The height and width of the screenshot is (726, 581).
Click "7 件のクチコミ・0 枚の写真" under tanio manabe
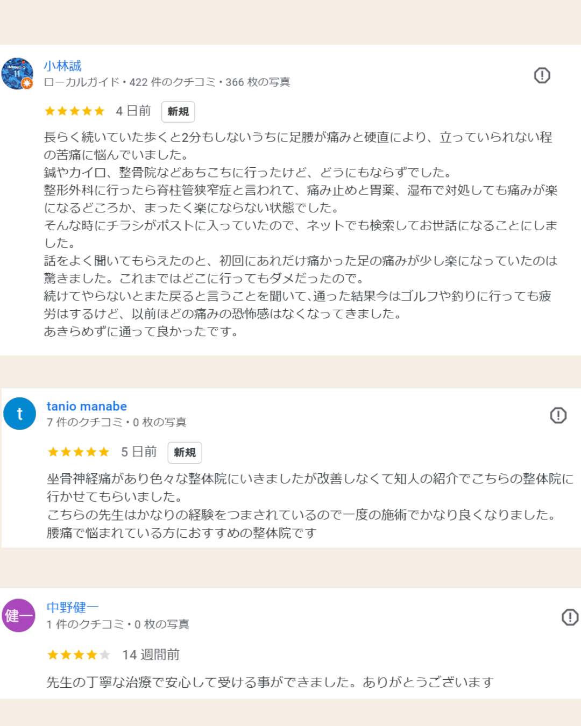[116, 423]
